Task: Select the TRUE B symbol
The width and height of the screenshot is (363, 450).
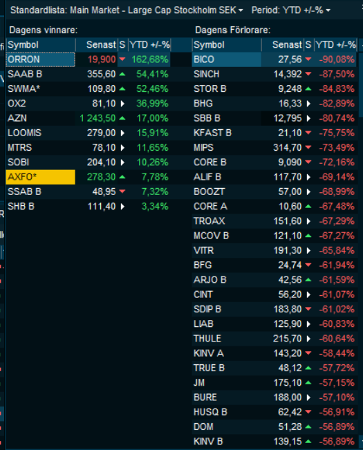Action: pyautogui.click(x=210, y=368)
